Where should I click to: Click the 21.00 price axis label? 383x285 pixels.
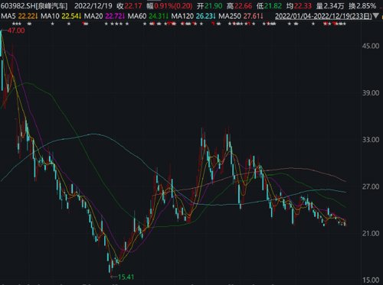pyautogui.click(x=371, y=233)
